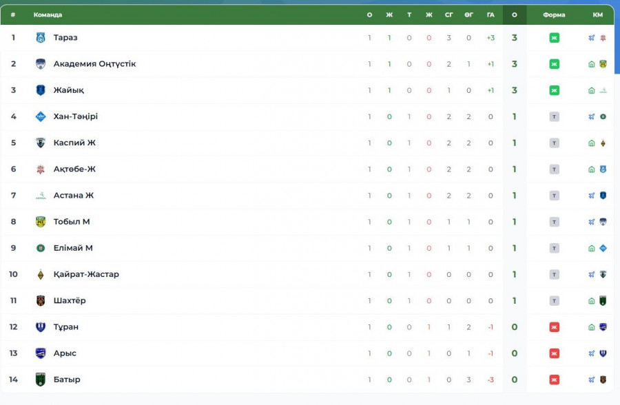This screenshot has width=620, height=405.
Task: Sort by the Команда column header
Action: tap(48, 14)
